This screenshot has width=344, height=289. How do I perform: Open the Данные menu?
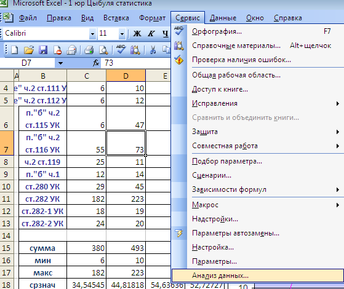coord(223,18)
